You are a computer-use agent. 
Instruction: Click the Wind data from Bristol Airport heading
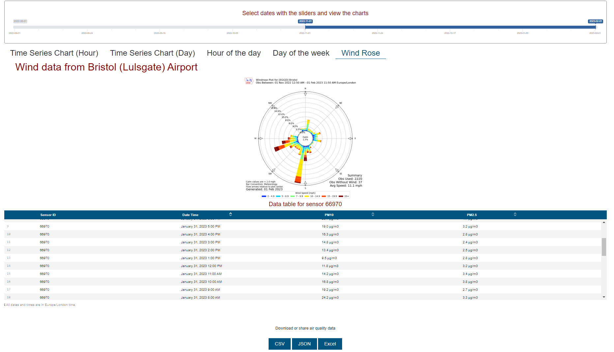point(106,67)
